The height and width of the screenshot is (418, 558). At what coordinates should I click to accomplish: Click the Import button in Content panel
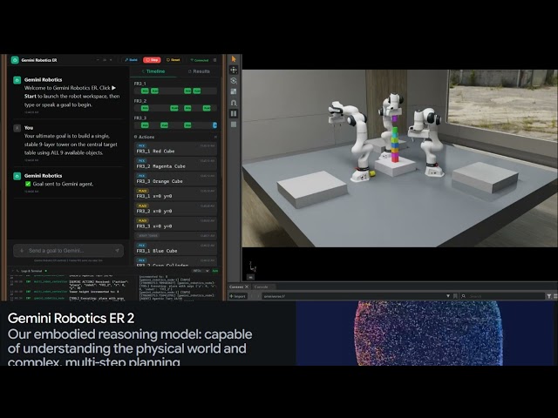point(238,296)
